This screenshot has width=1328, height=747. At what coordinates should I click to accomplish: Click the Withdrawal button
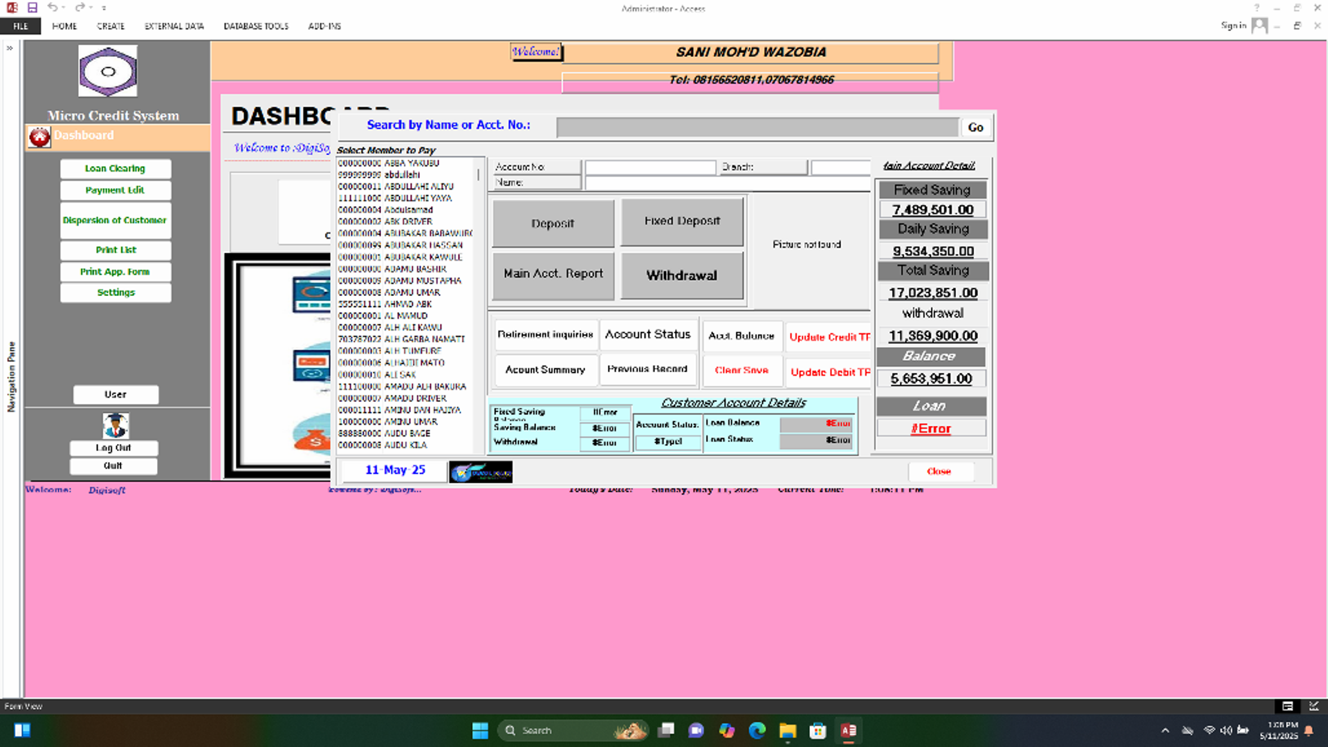681,275
